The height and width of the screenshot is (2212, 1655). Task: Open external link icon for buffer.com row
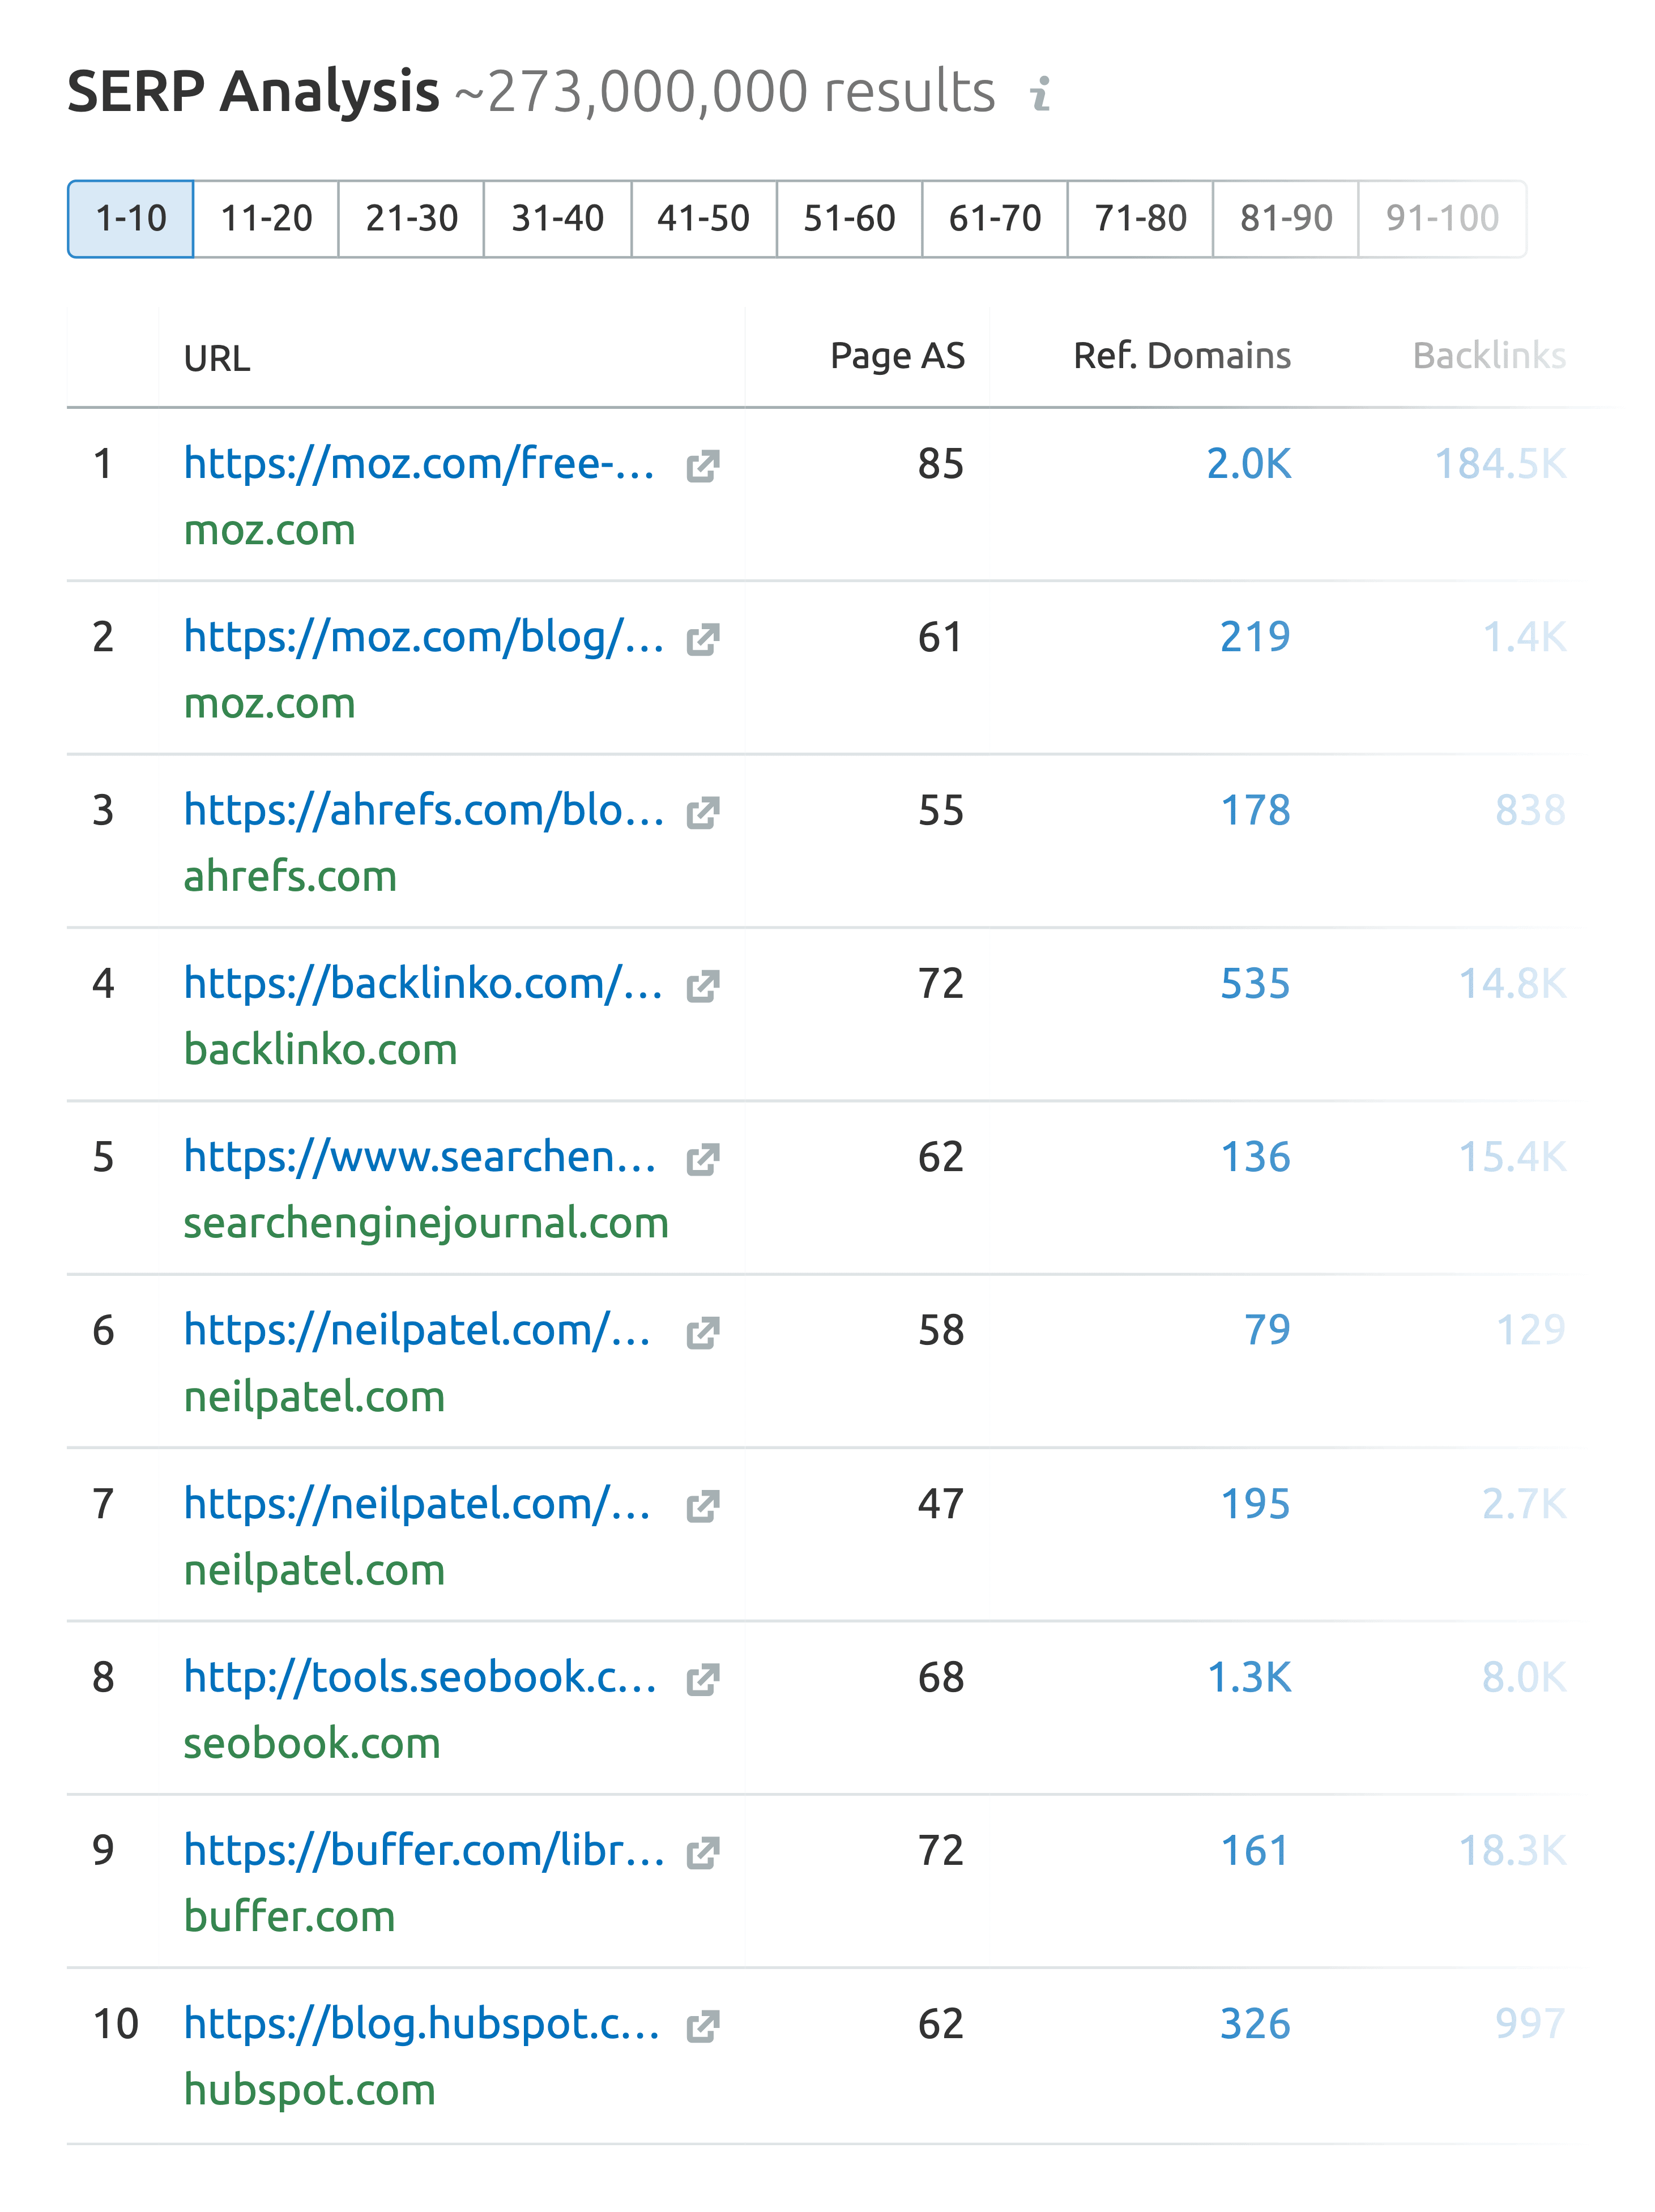pyautogui.click(x=703, y=1853)
